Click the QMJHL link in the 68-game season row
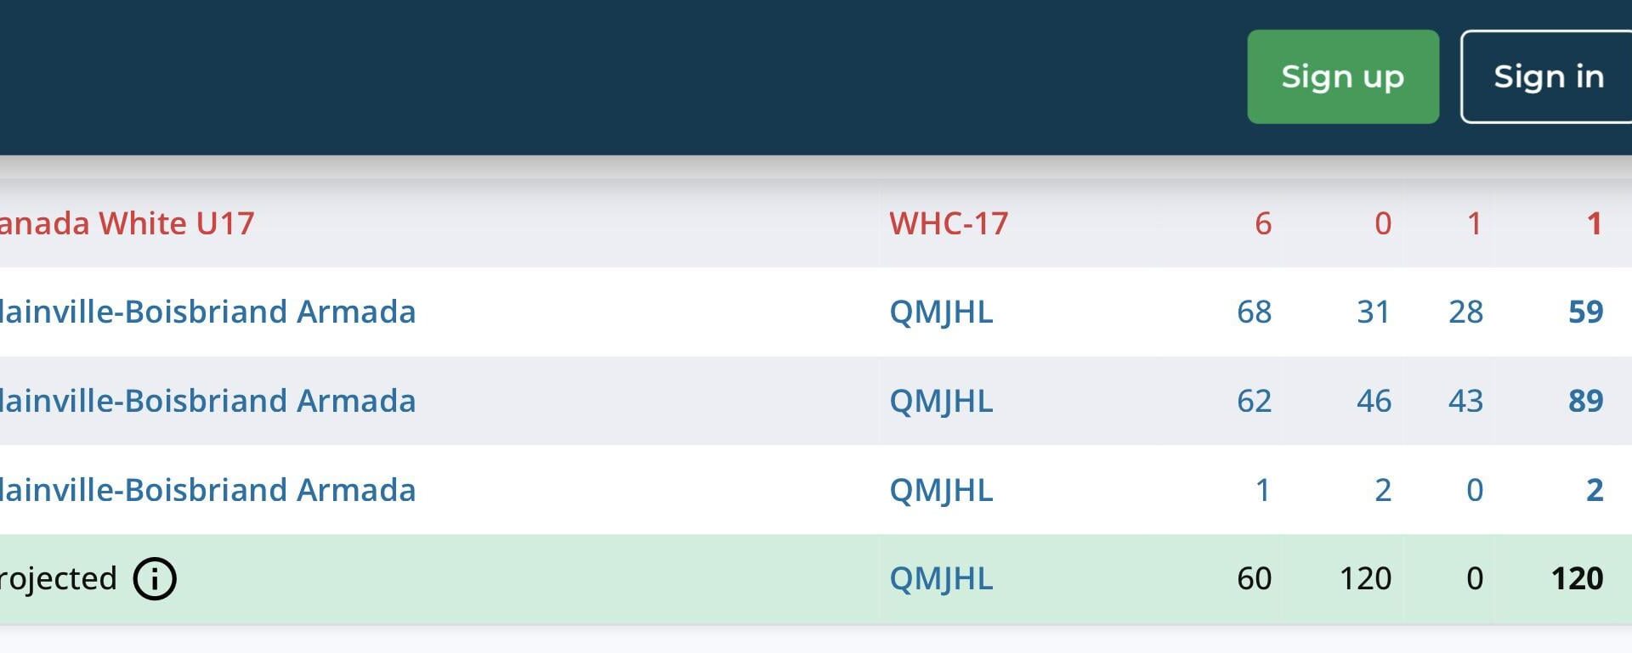The height and width of the screenshot is (653, 1632). click(939, 312)
